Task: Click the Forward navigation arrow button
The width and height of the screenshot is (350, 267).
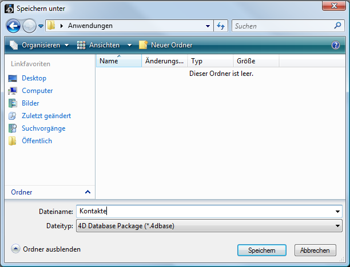Action: [30, 26]
